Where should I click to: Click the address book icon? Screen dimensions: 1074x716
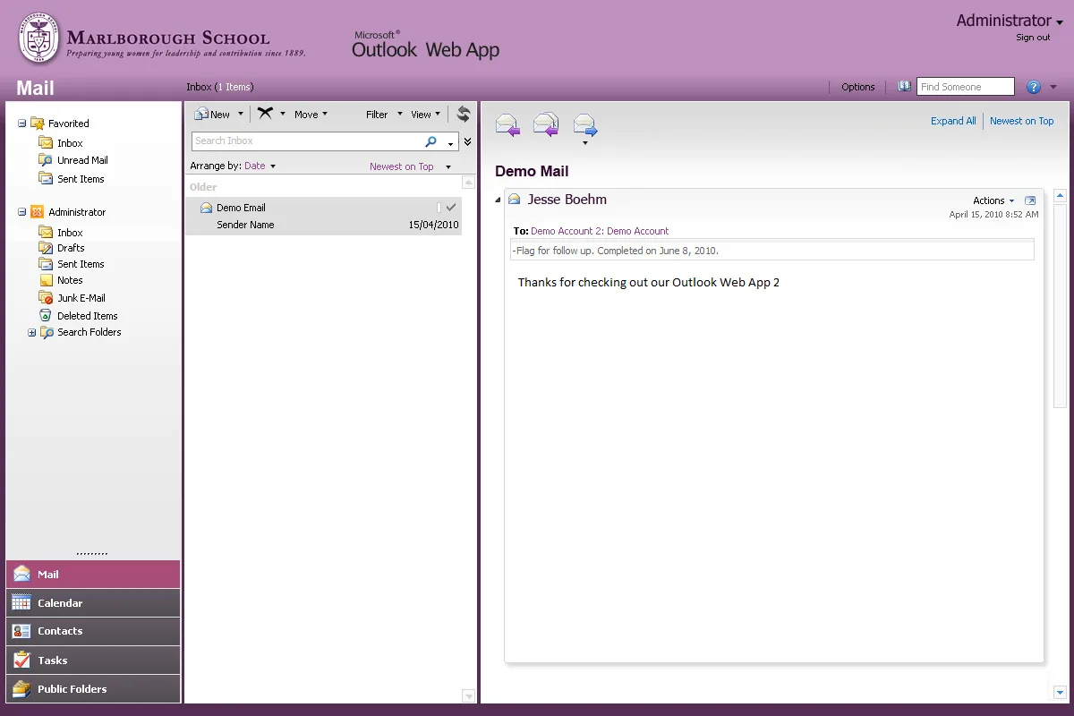904,87
